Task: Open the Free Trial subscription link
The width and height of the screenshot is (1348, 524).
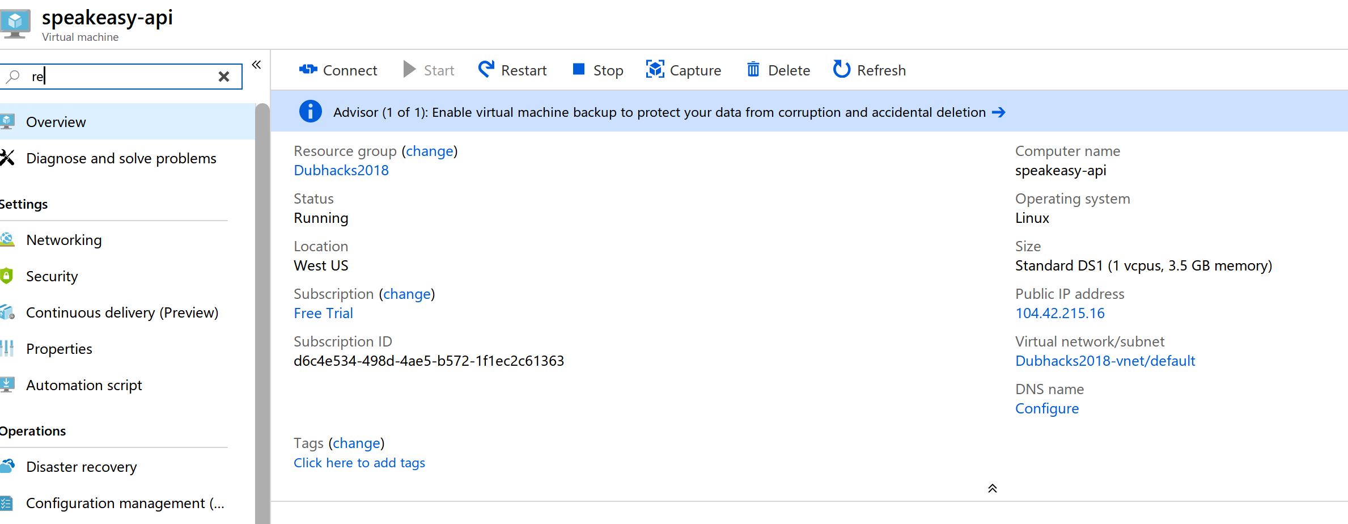Action: tap(323, 313)
